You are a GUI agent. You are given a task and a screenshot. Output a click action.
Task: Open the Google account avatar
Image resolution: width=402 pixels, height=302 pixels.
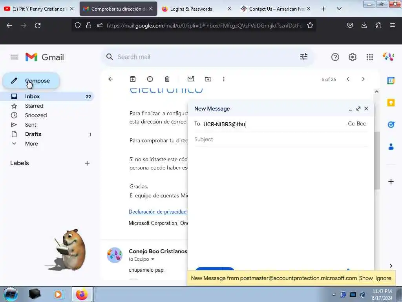[x=388, y=57]
